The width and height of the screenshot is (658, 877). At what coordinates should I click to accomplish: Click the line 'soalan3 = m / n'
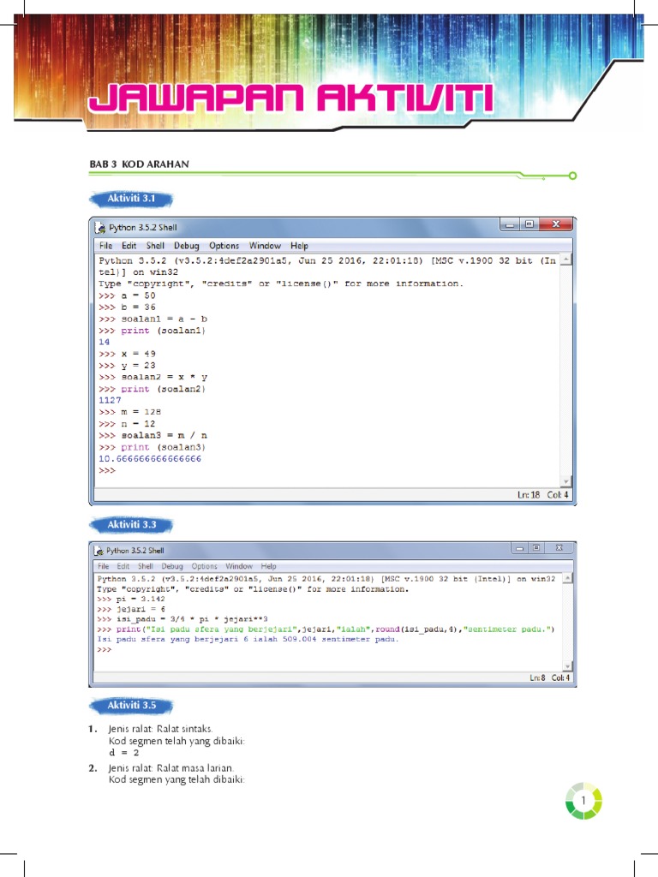164,435
